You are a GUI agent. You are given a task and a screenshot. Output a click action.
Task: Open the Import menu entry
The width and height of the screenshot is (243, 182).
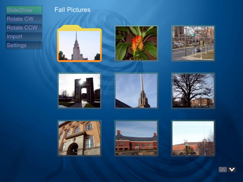pos(24,36)
